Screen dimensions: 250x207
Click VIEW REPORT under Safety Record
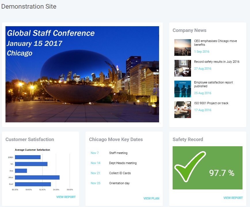point(233,198)
